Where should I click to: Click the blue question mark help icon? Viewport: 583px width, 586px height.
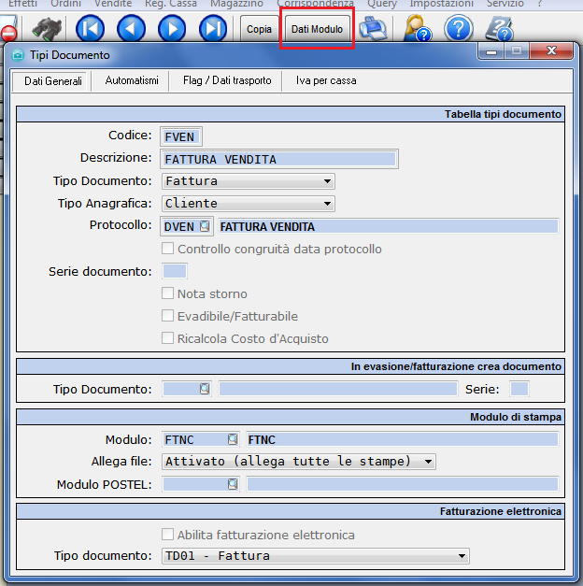459,29
